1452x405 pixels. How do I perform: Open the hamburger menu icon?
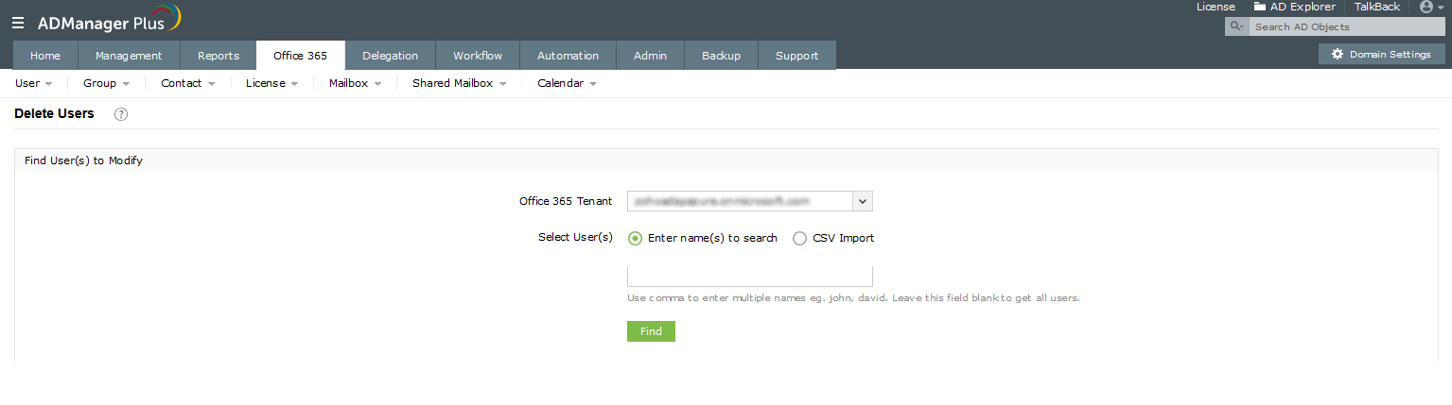[18, 23]
